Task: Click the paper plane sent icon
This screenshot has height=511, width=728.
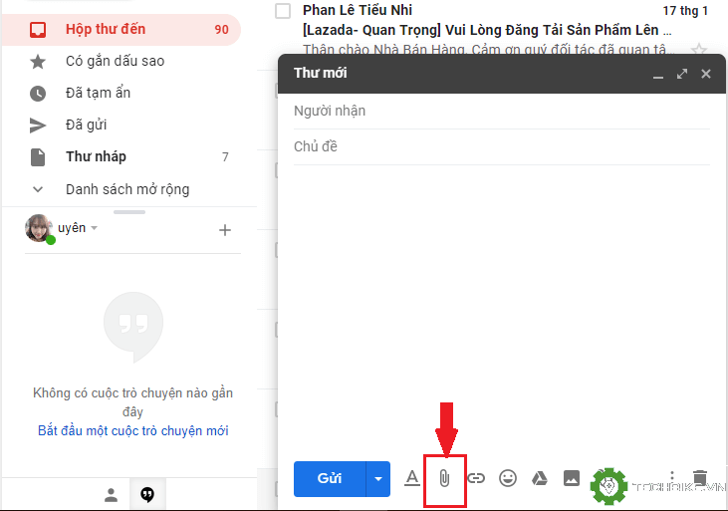Action: [38, 126]
